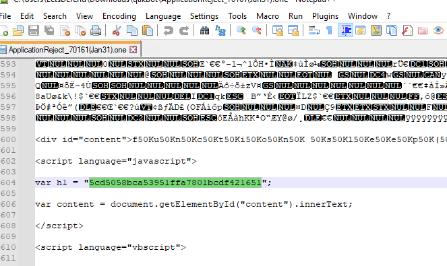Open the Tools menu
Image resolution: width=447 pixels, height=266 pixels.
(237, 16)
